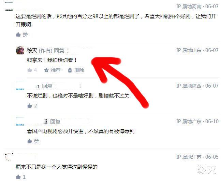Open author 鞍灭 avatar

(x=20, y=50)
